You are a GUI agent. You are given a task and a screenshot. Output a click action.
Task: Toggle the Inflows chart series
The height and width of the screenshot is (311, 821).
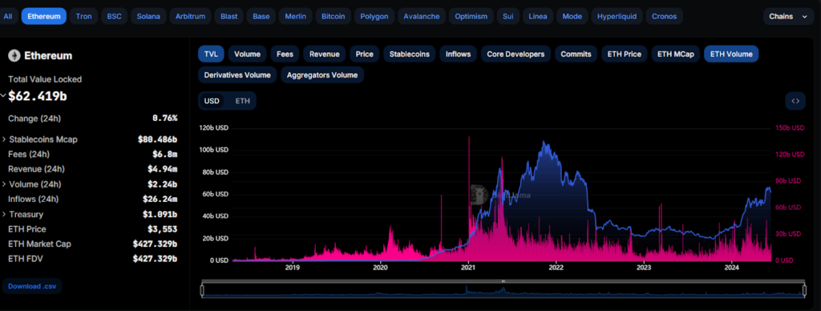pyautogui.click(x=458, y=54)
